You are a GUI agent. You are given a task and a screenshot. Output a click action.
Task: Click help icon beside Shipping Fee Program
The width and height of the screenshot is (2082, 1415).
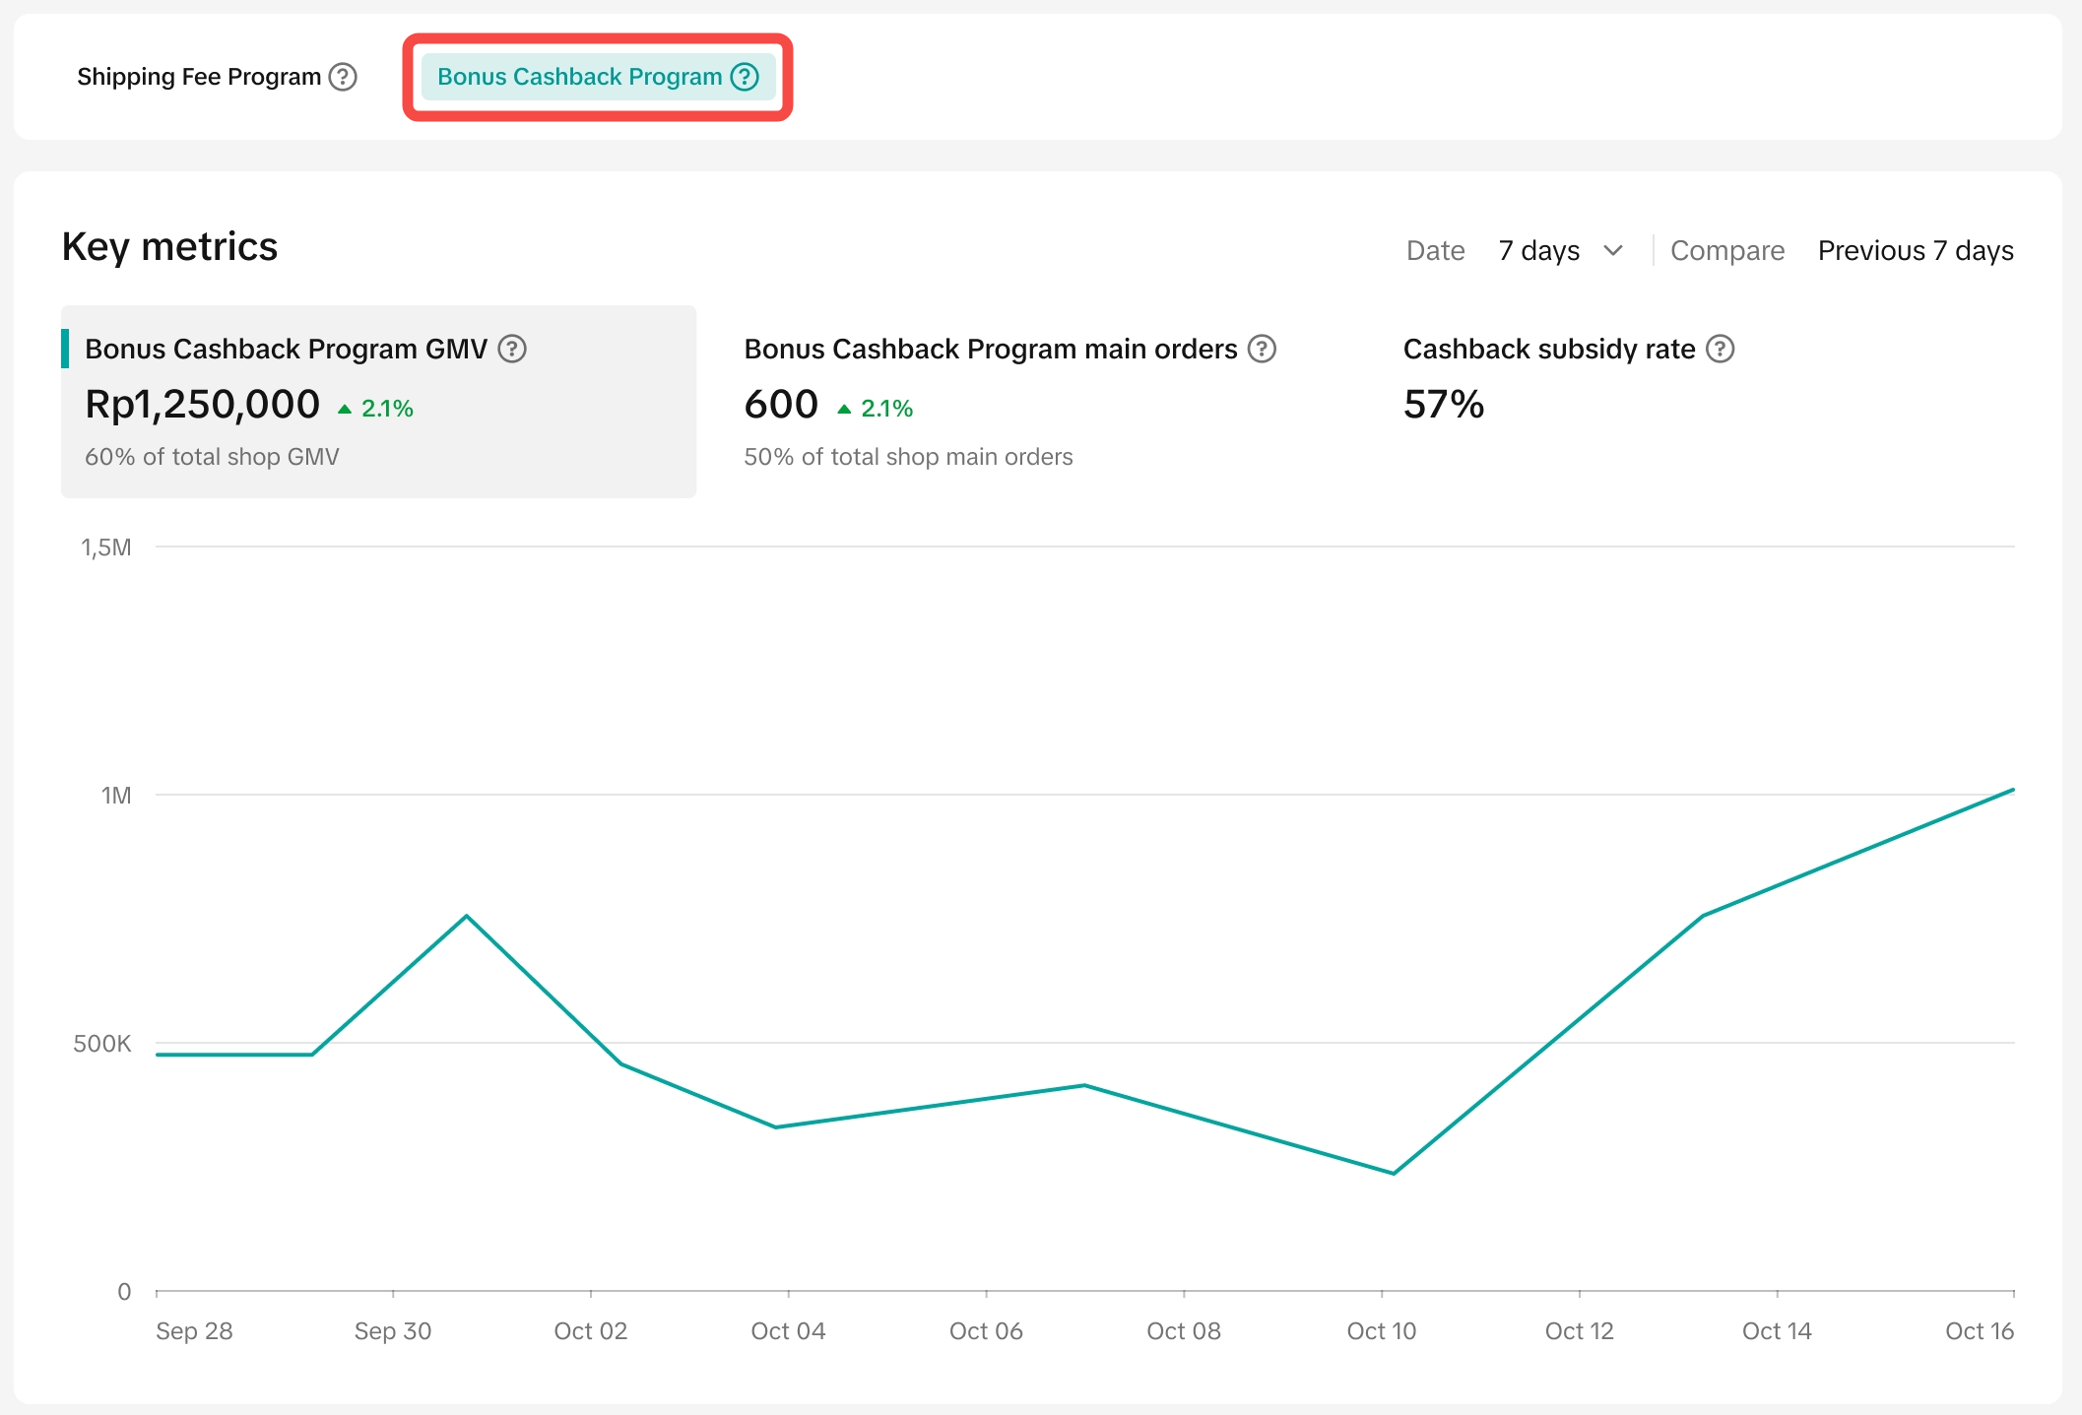click(x=342, y=77)
